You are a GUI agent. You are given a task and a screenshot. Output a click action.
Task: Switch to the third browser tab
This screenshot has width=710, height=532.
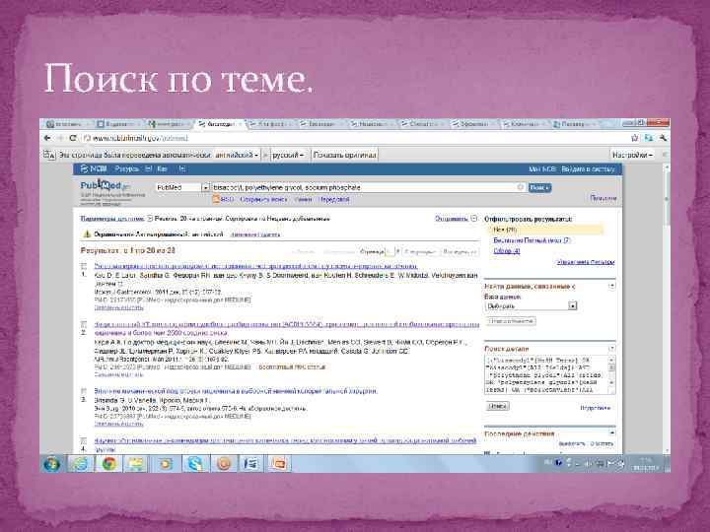[168, 123]
